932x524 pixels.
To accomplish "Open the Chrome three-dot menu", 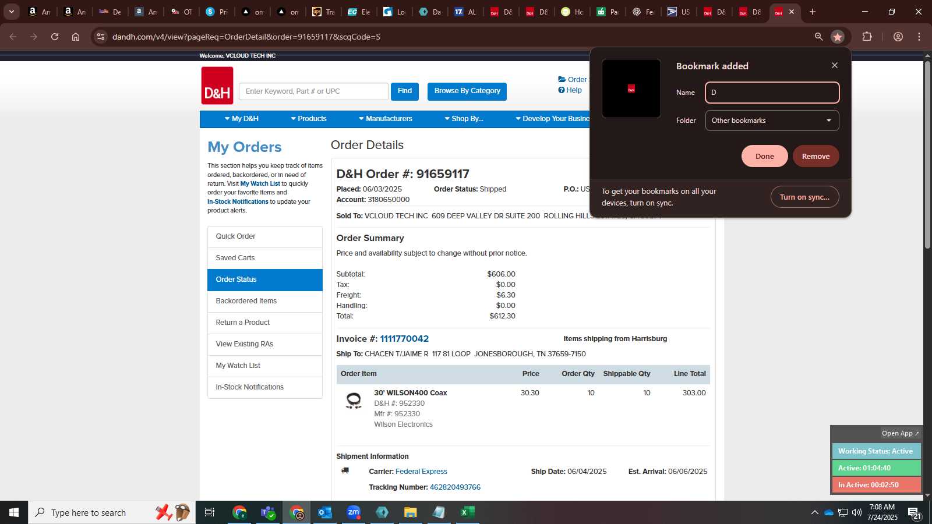I will pos(919,37).
